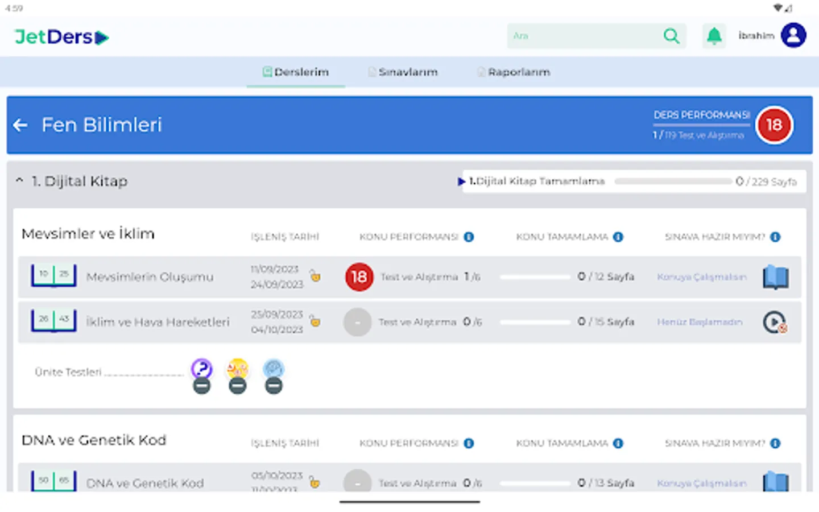Open the notification bell
The width and height of the screenshot is (819, 512).
[714, 35]
